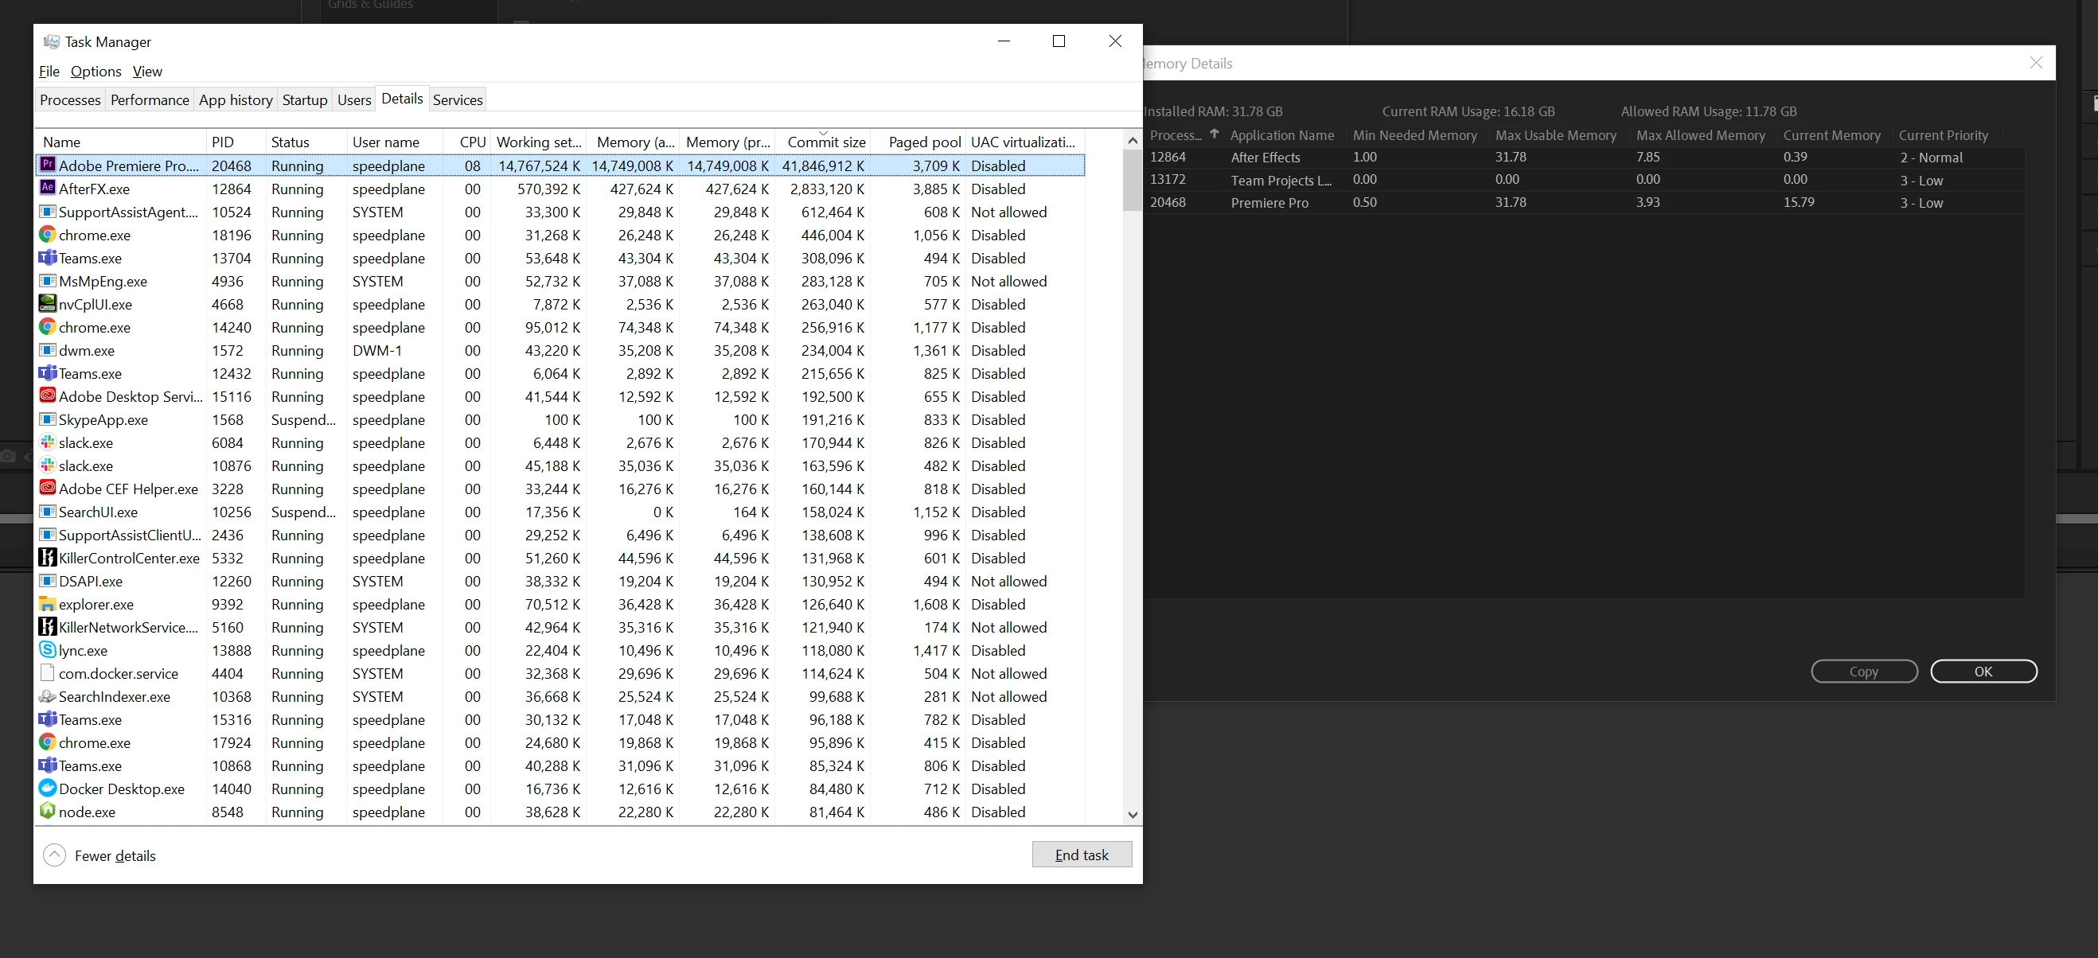The height and width of the screenshot is (958, 2098).
Task: Click OK in Memory Details dialog
Action: tap(1983, 672)
